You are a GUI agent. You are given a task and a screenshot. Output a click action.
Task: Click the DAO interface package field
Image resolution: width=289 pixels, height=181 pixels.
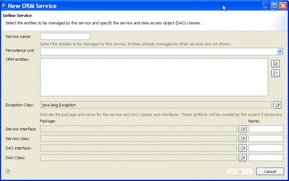click(x=138, y=148)
